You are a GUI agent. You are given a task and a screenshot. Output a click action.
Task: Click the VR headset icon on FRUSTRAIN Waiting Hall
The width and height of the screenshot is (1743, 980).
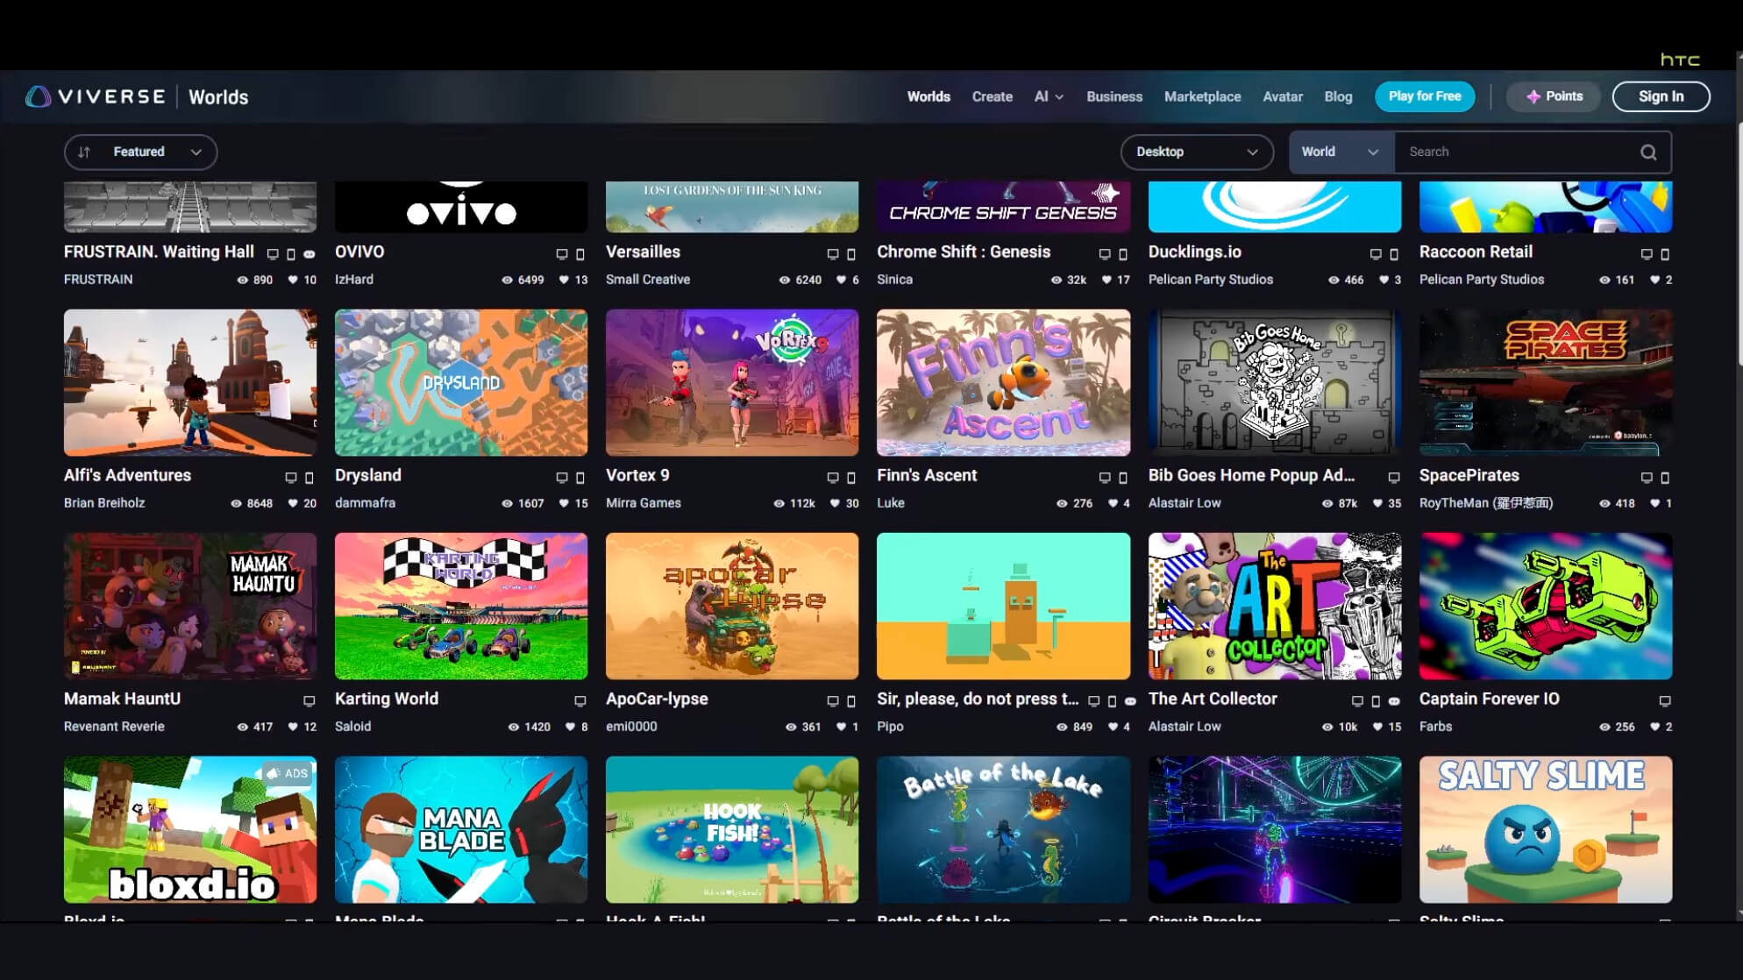coord(309,254)
